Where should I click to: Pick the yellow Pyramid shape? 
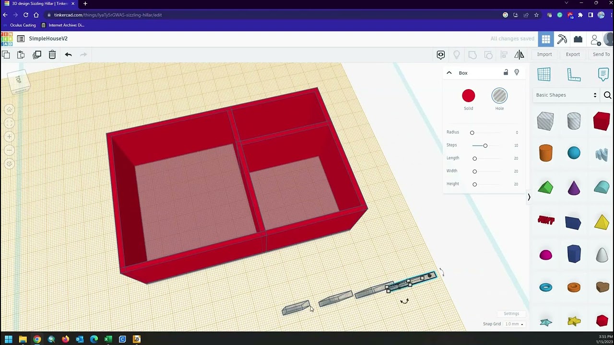point(602,222)
